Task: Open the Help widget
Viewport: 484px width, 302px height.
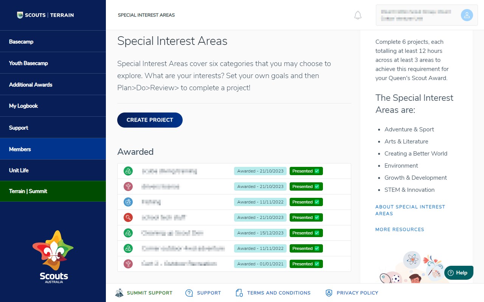Action: click(x=459, y=273)
